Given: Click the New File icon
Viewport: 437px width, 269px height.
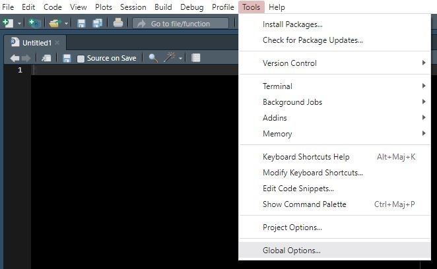Looking at the screenshot, I should (x=8, y=23).
